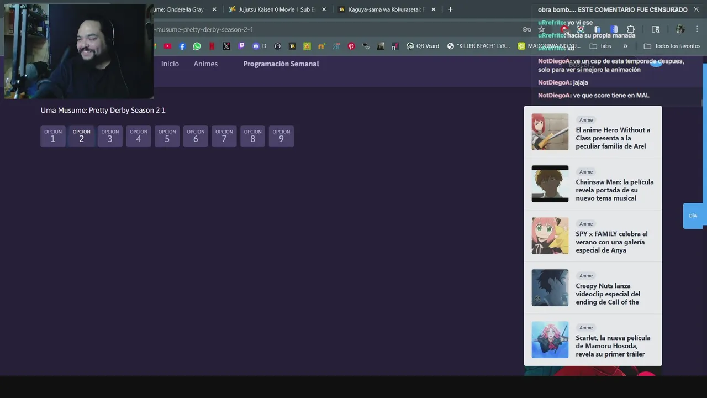Open Programación Semanal page
This screenshot has width=707, height=398.
[x=281, y=64]
